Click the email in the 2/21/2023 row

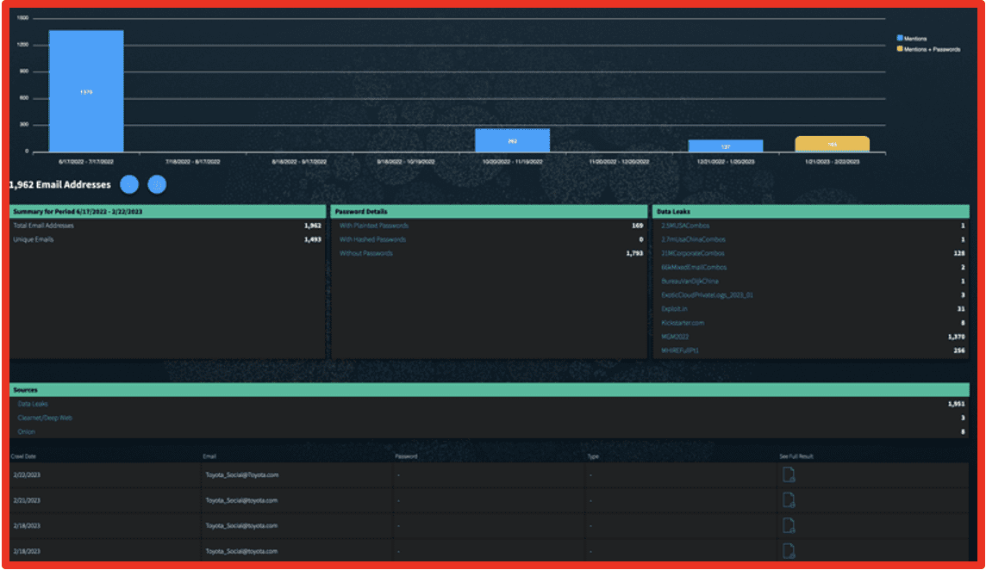coord(241,501)
